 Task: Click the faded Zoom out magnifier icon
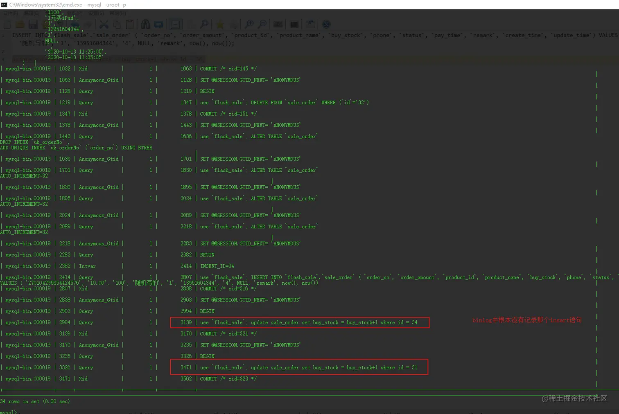262,24
